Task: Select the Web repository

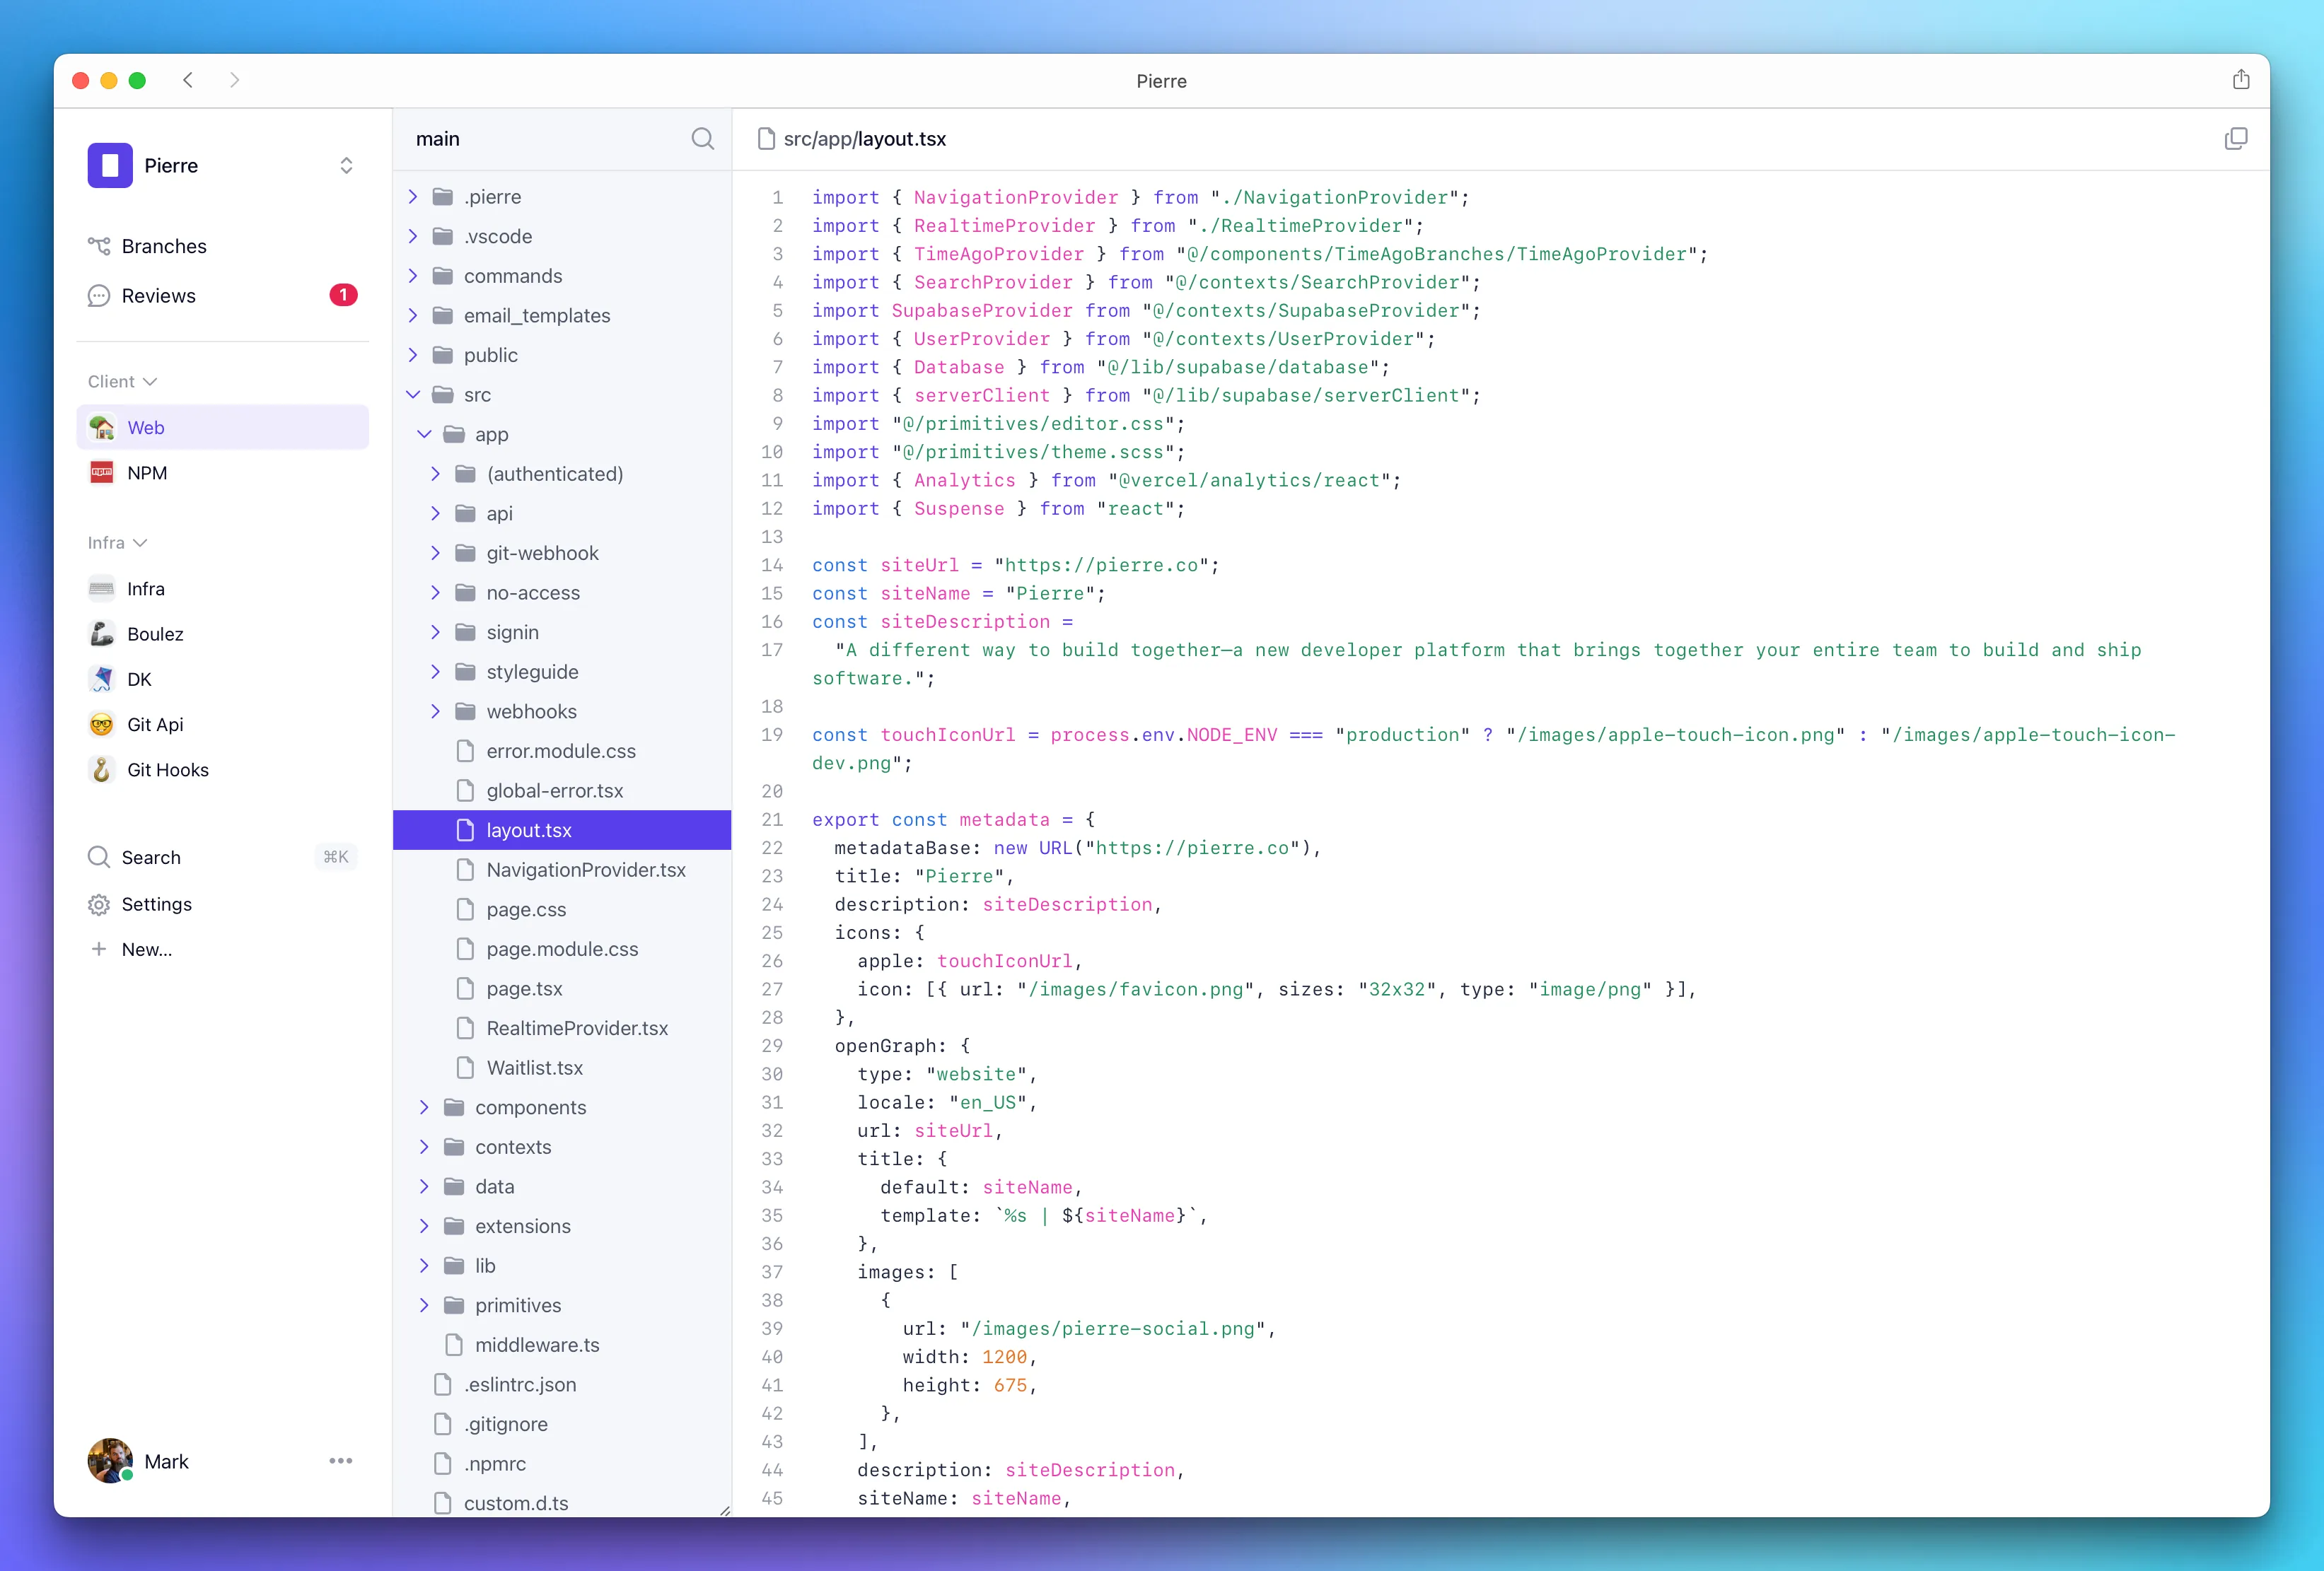Action: 222,427
